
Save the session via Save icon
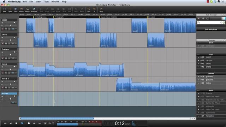click(16, 10)
